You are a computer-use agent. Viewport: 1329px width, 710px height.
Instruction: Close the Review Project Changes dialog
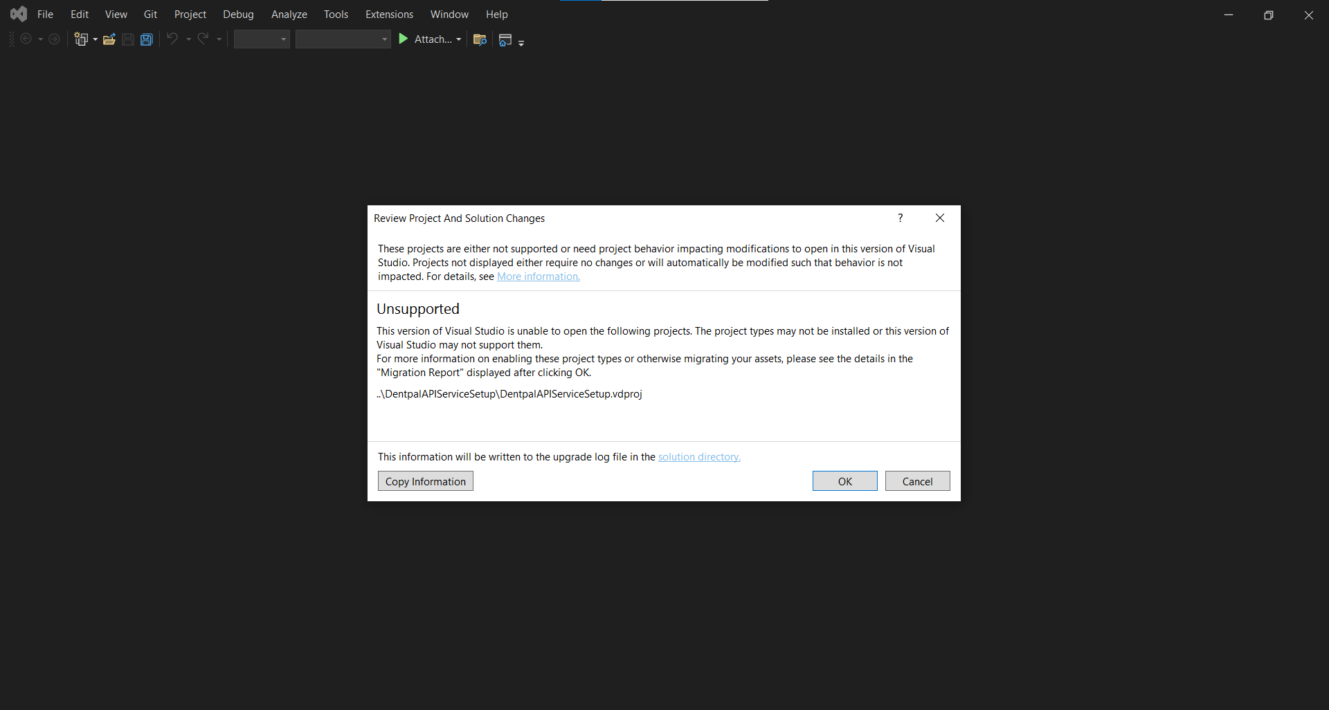point(939,218)
